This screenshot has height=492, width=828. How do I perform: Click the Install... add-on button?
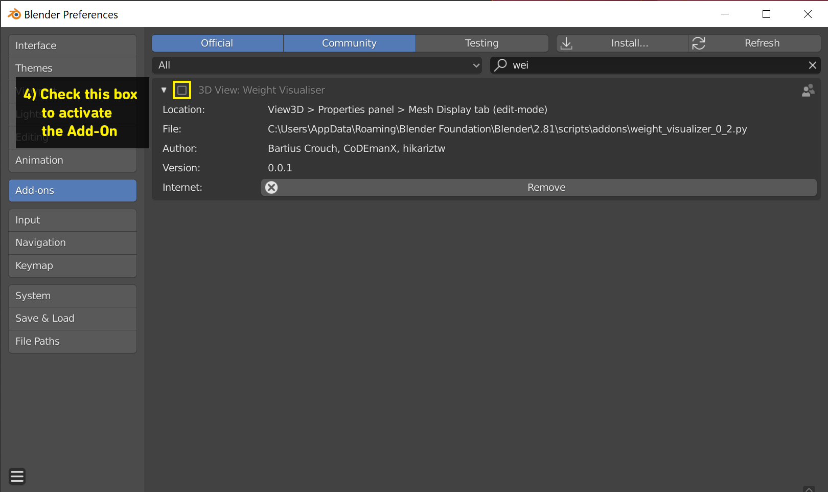622,43
